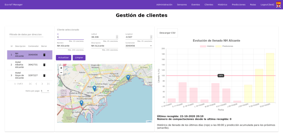Zoom in on the map
The width and height of the screenshot is (283, 133).
[x=61, y=68]
